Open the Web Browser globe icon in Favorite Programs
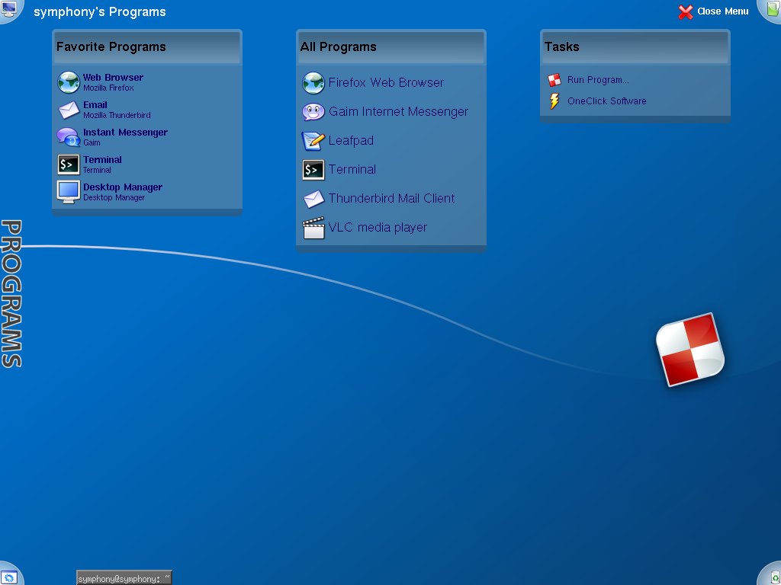The height and width of the screenshot is (585, 781). pyautogui.click(x=68, y=82)
